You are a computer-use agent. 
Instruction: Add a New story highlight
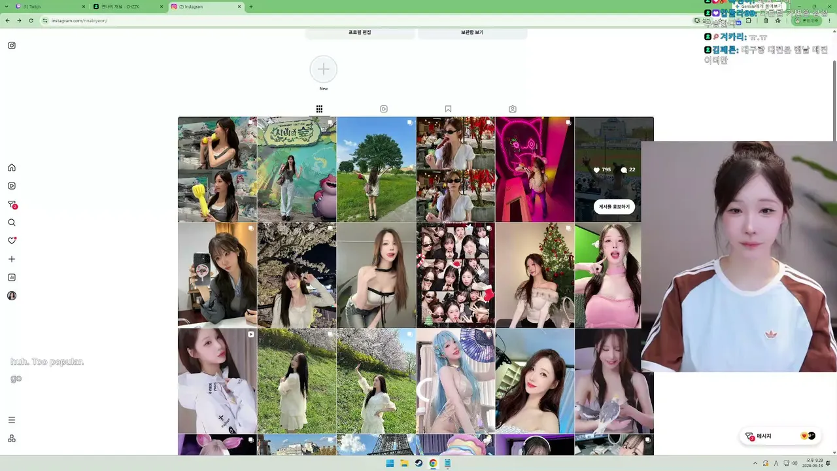tap(324, 69)
